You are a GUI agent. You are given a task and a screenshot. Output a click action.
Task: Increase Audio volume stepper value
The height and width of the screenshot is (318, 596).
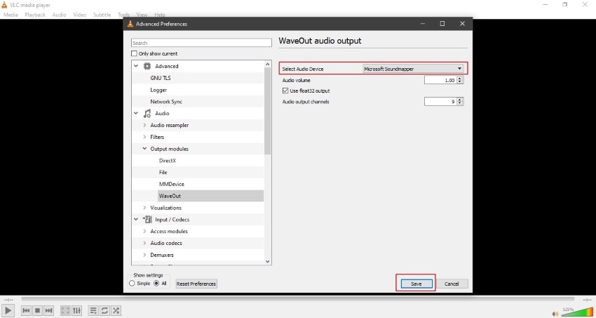click(x=460, y=79)
